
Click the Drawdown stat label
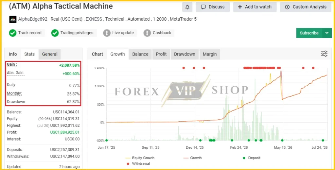(x=16, y=102)
